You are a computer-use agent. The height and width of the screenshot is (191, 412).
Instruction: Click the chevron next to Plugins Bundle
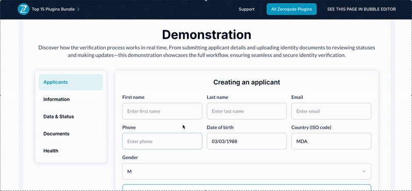click(78, 9)
